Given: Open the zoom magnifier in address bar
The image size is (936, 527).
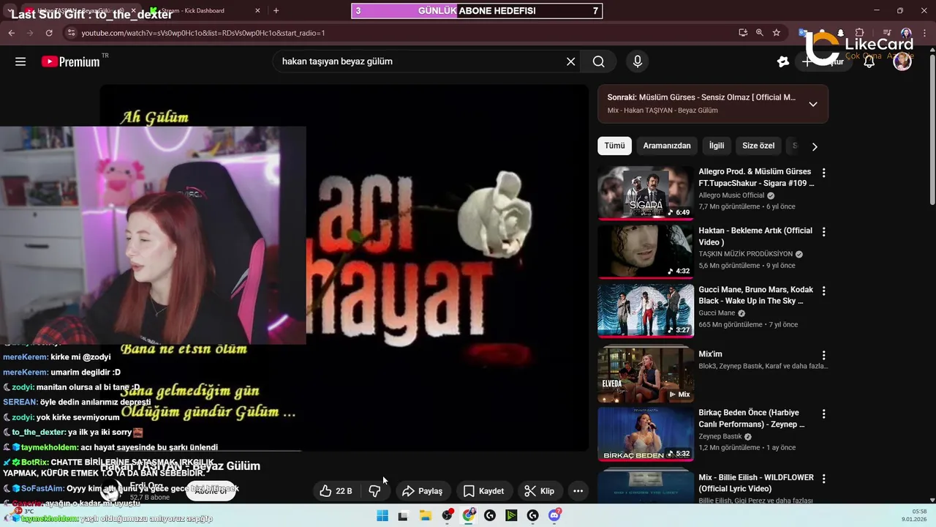Looking at the screenshot, I should click(x=760, y=33).
